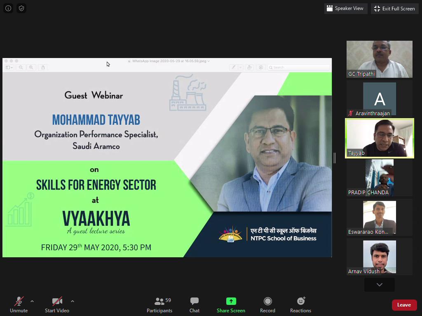Viewport: 422px width, 316px height.
Task: Leave the meeting
Action: tap(404, 305)
